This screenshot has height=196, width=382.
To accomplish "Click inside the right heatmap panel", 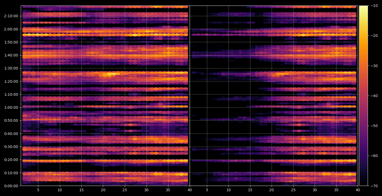I will pos(274,96).
